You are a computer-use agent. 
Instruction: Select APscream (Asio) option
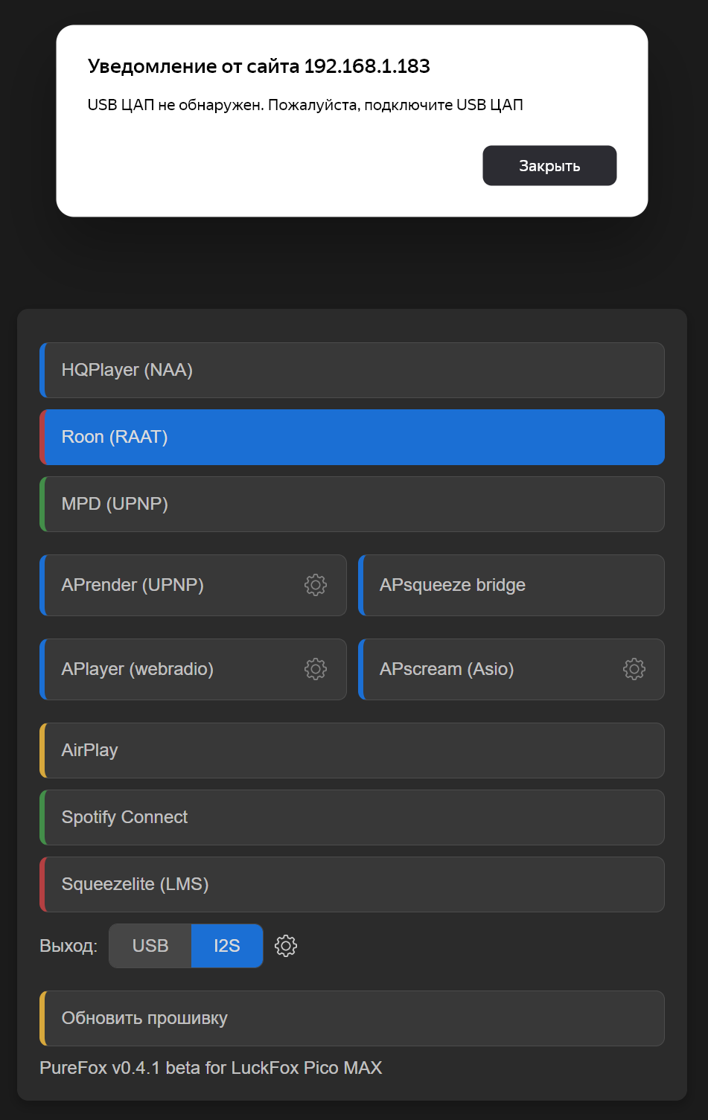[x=484, y=669]
